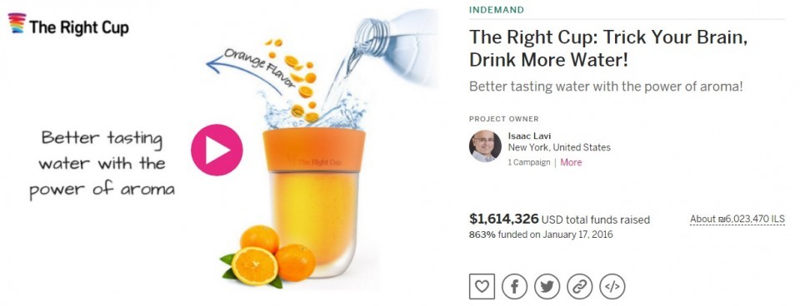Click the ILS currency conversion text

pyautogui.click(x=737, y=219)
